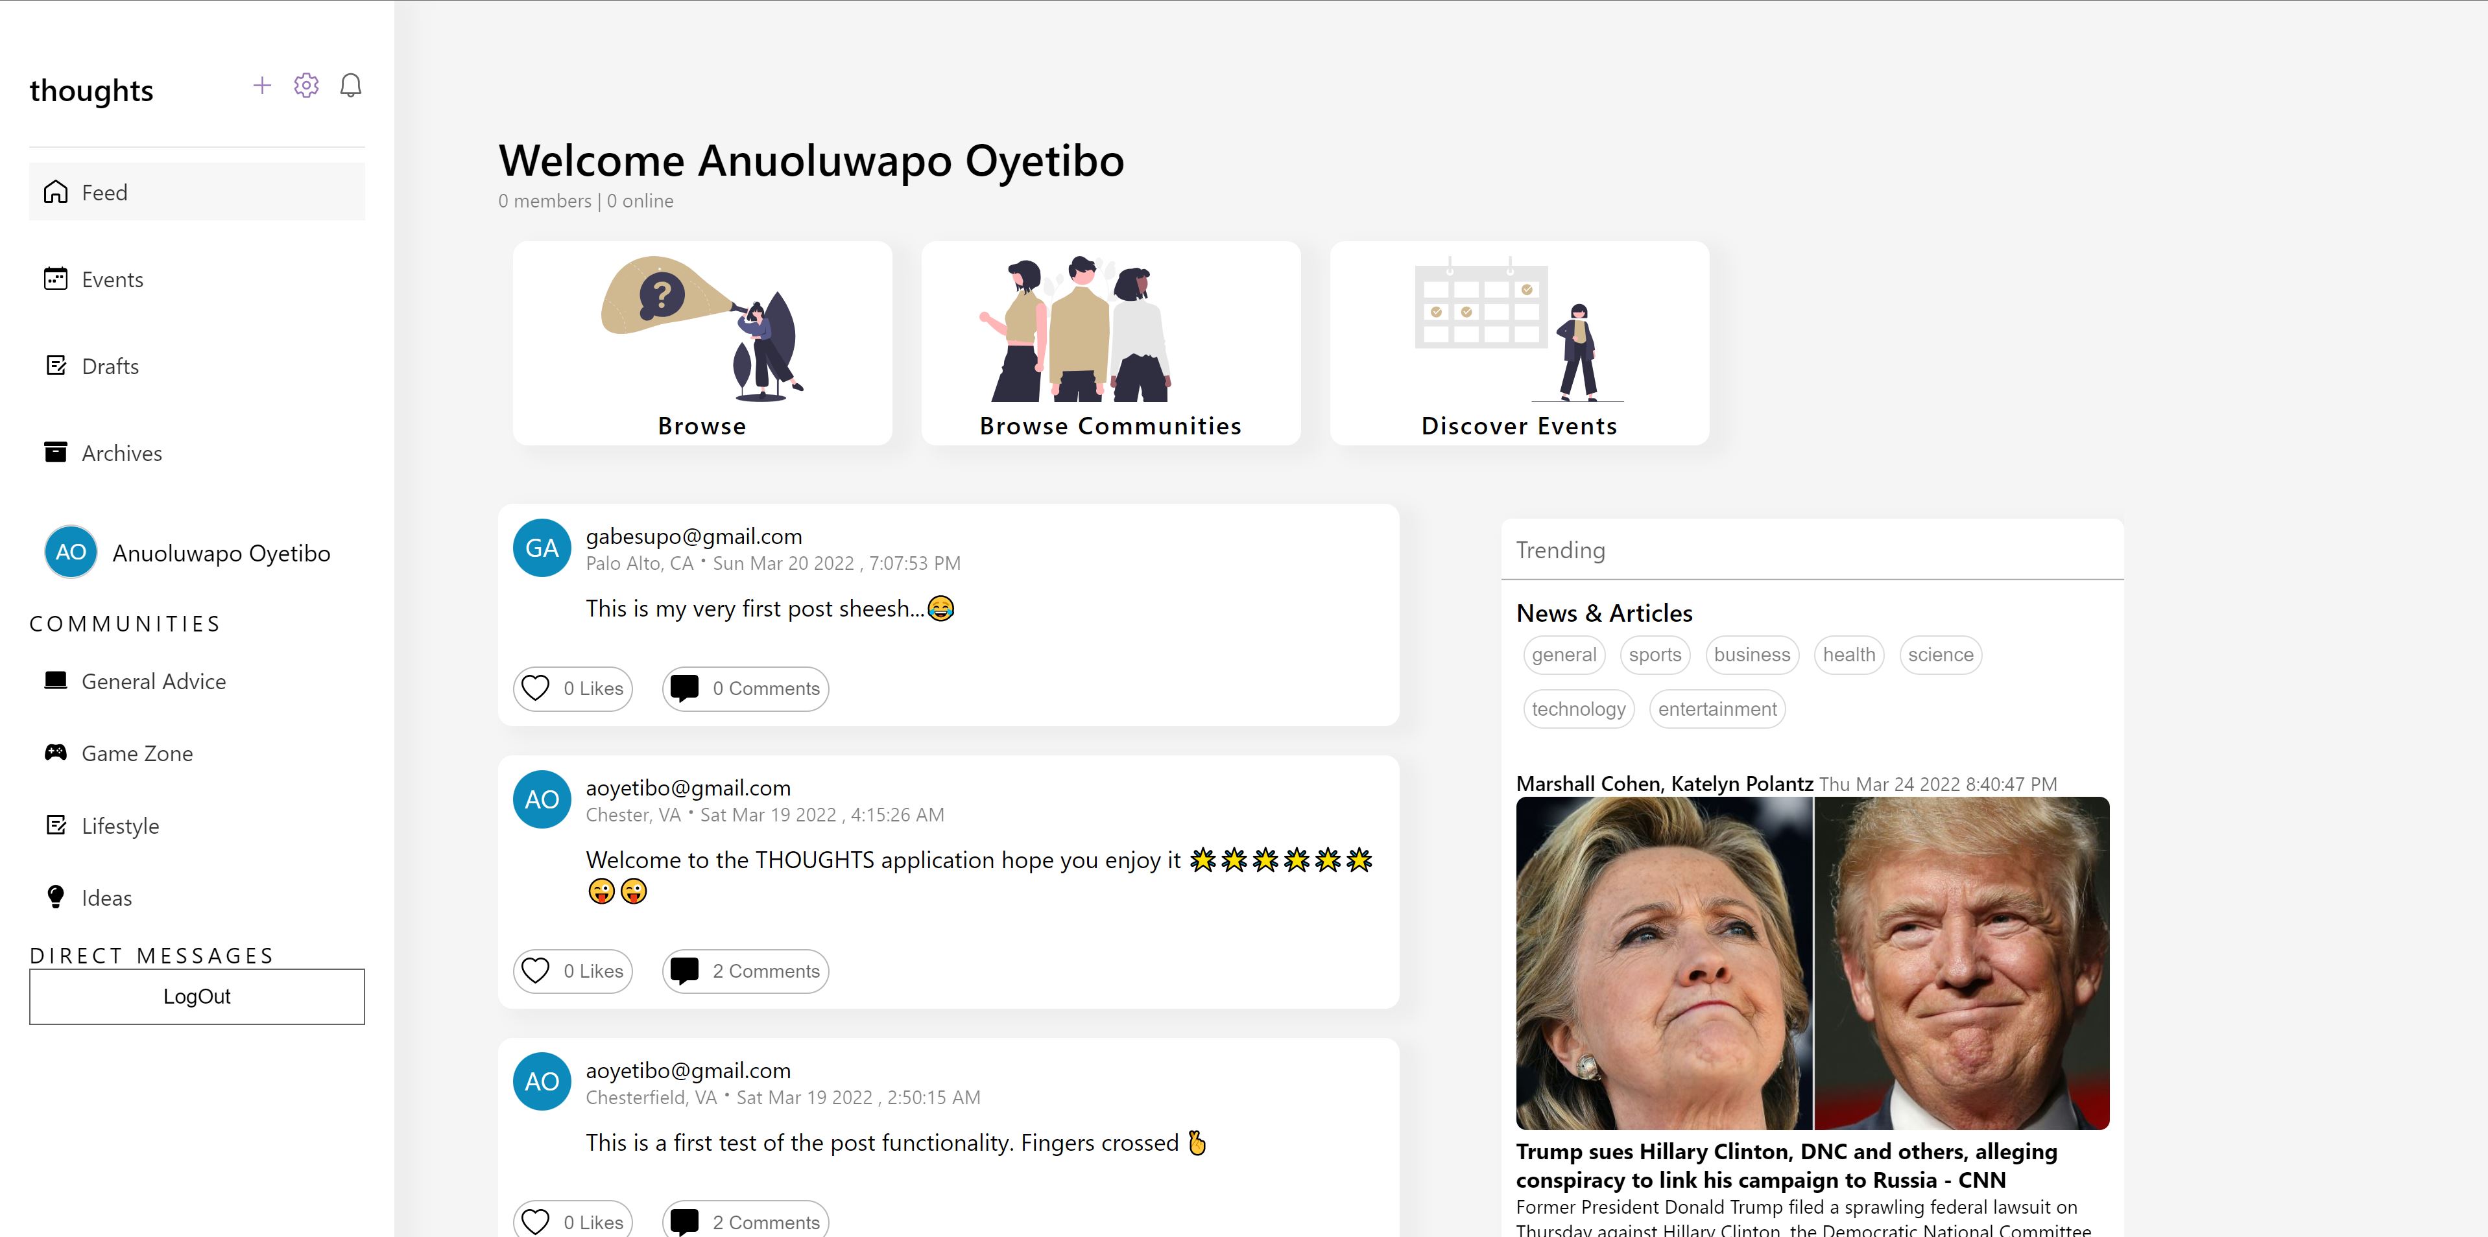Filter news by business tag
The image size is (2488, 1237).
[1751, 655]
